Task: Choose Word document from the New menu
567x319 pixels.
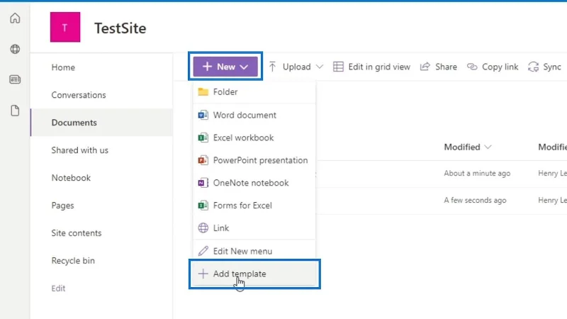Action: tap(254, 115)
